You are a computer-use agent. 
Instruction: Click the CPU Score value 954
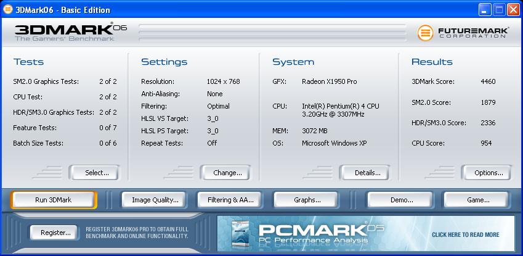coord(486,143)
